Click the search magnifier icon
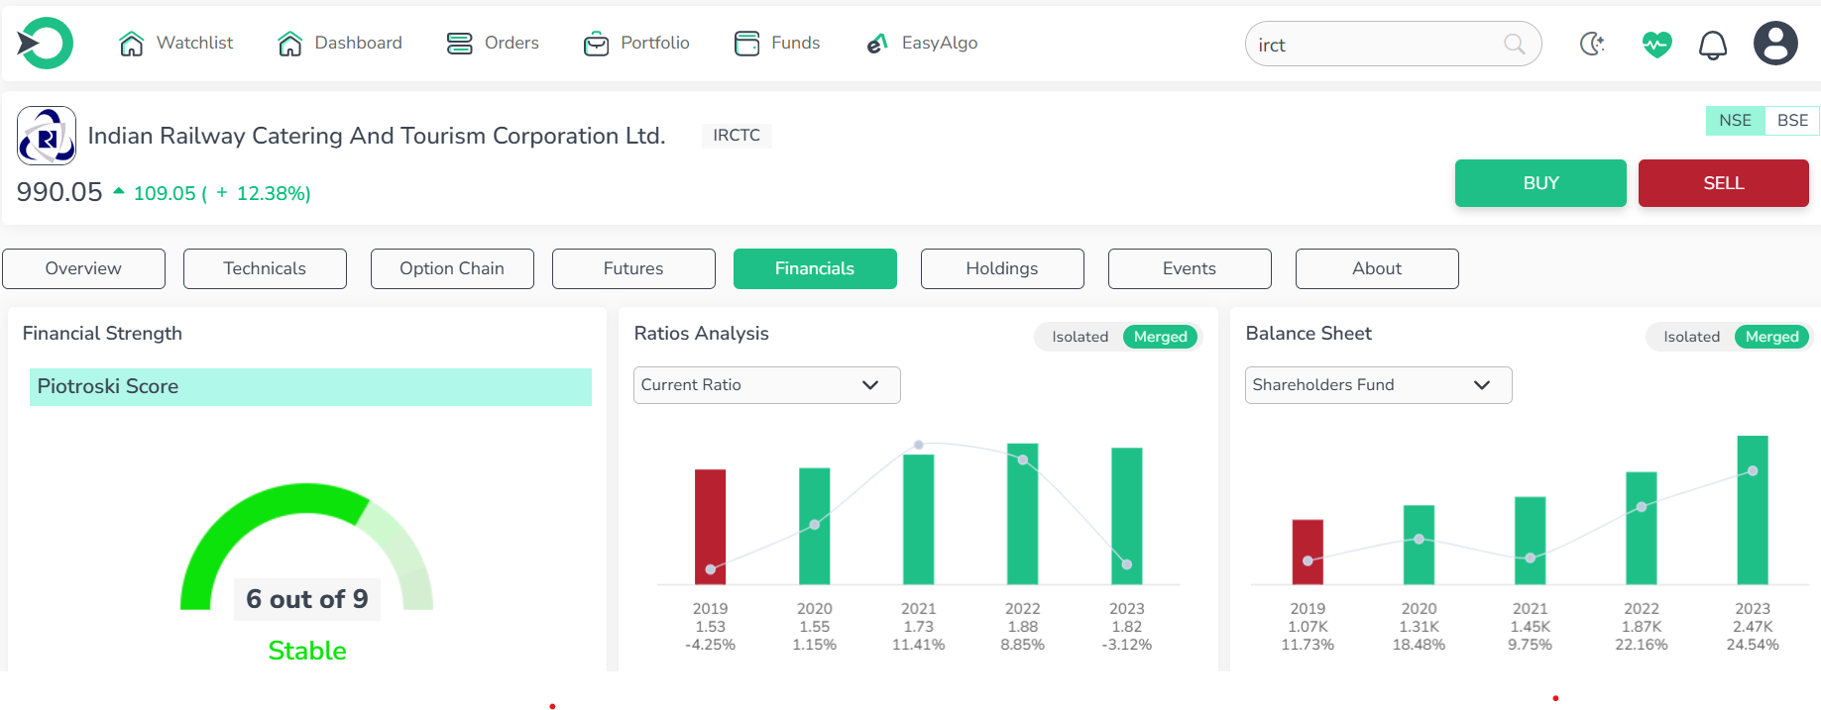This screenshot has width=1821, height=710. [1514, 45]
